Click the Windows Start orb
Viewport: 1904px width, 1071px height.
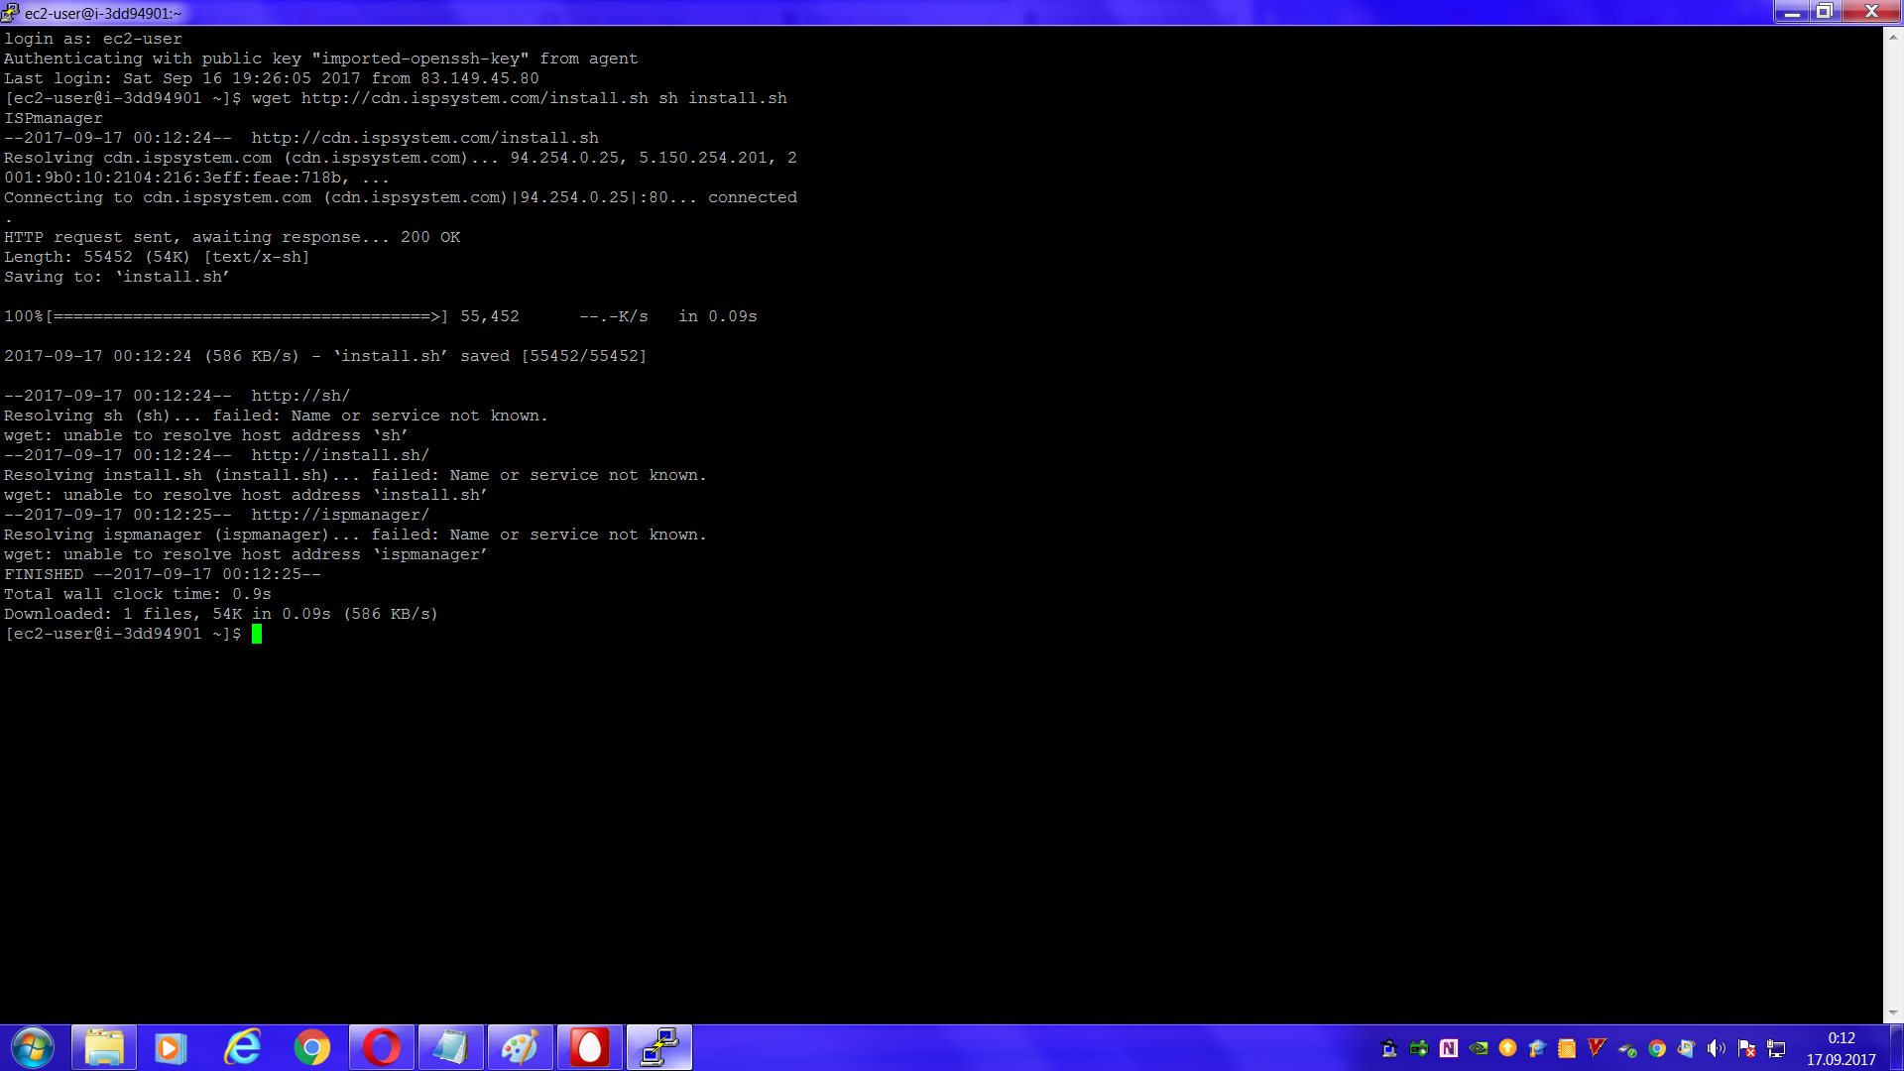coord(33,1047)
